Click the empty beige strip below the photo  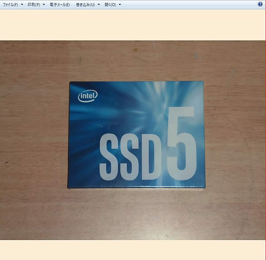coord(133,249)
